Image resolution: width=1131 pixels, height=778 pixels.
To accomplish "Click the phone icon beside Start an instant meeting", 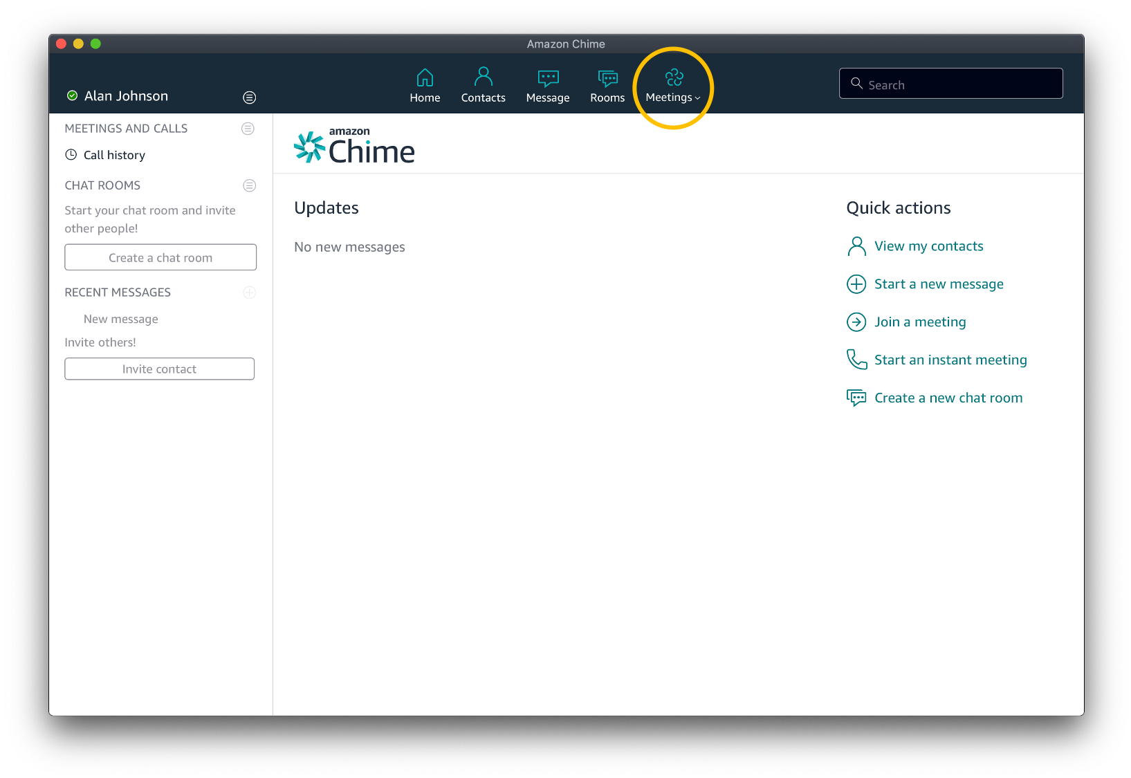I will tap(856, 360).
